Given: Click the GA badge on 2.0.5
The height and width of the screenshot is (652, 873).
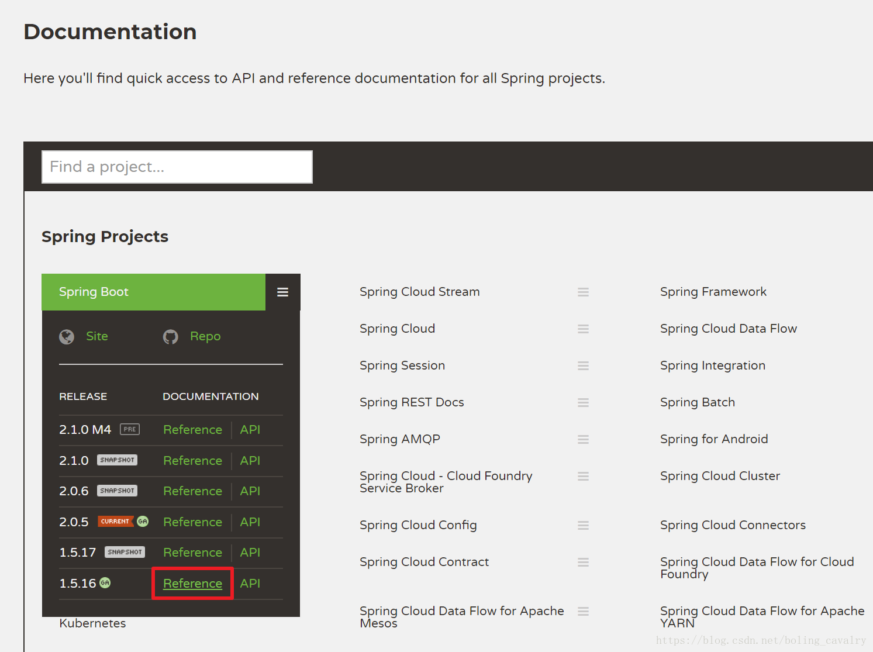Looking at the screenshot, I should (x=143, y=522).
